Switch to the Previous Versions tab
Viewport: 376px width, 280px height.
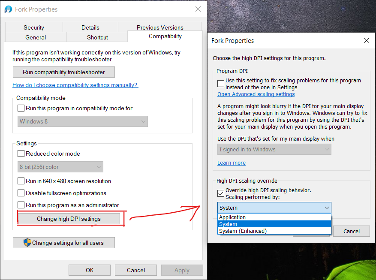(160, 27)
